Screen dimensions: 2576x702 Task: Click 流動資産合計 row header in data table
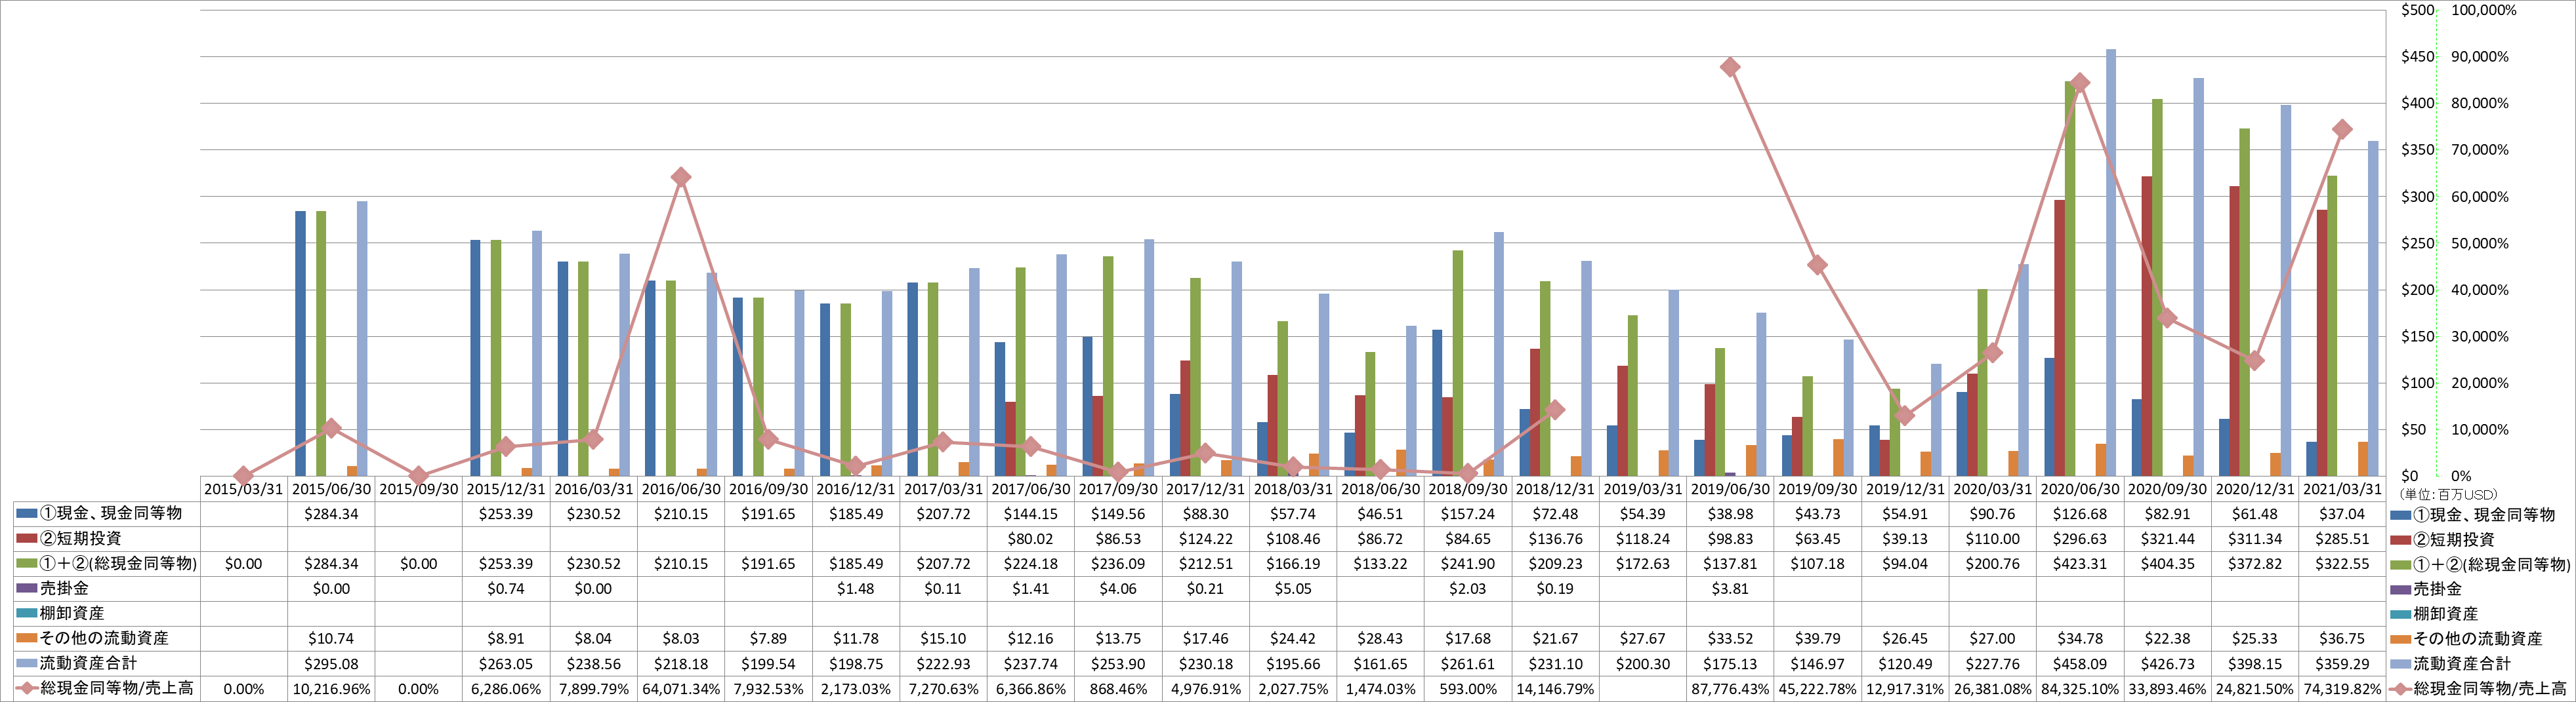coord(107,664)
